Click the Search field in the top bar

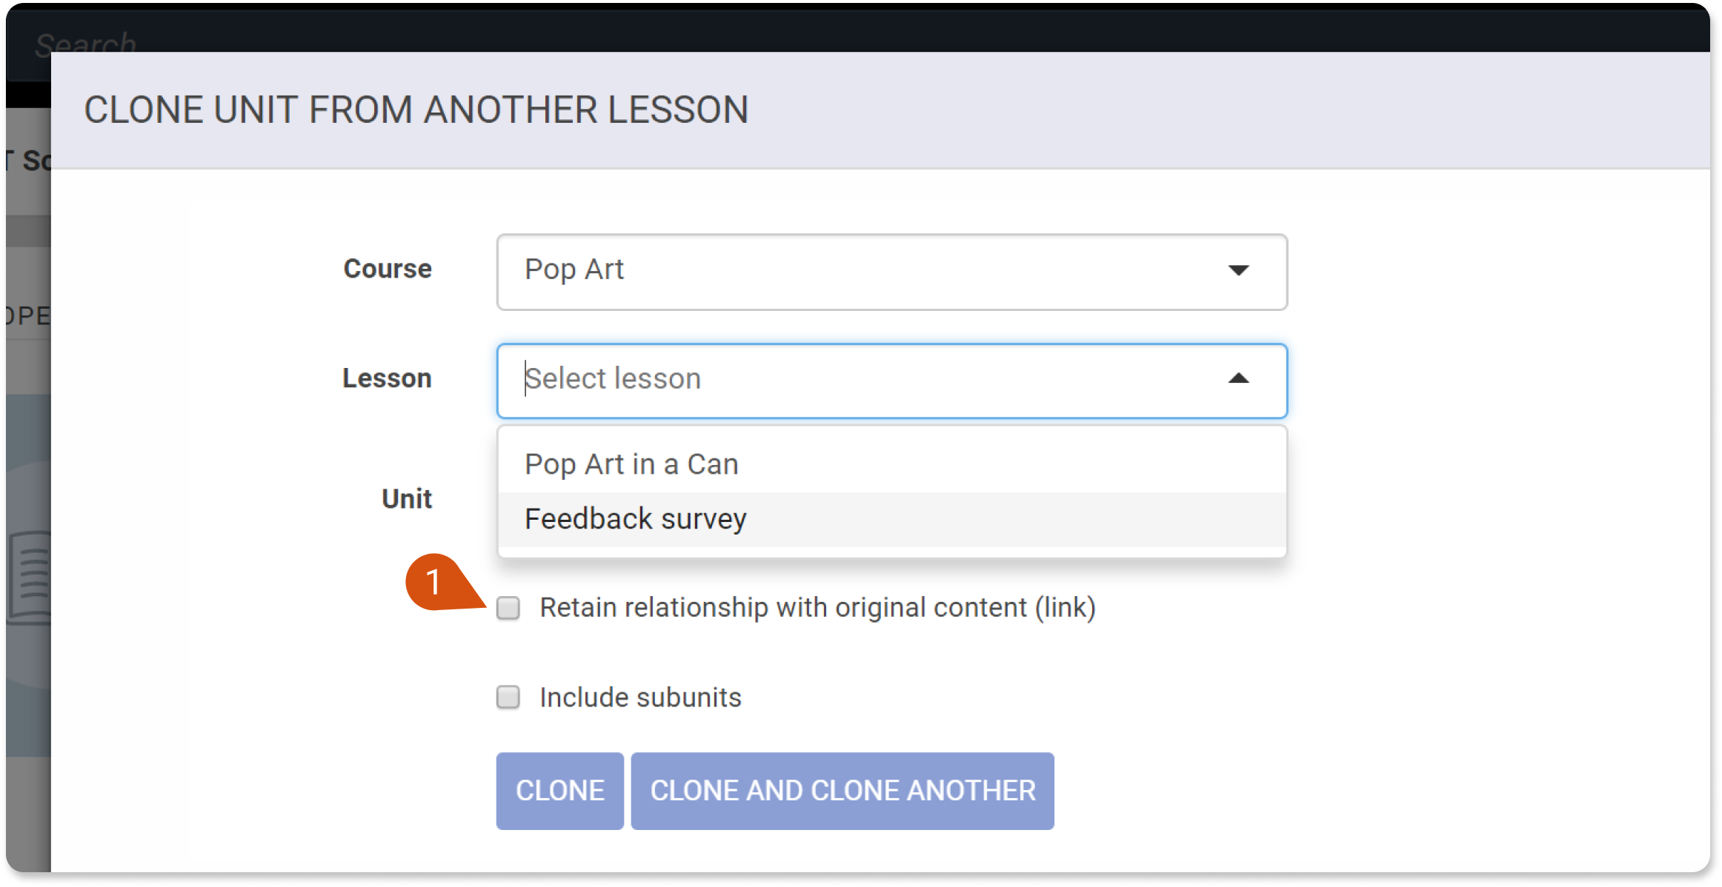tap(85, 43)
